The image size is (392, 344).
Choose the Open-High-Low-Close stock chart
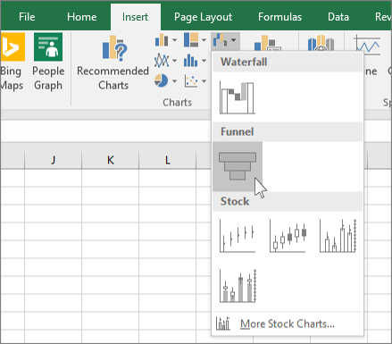[x=288, y=236]
